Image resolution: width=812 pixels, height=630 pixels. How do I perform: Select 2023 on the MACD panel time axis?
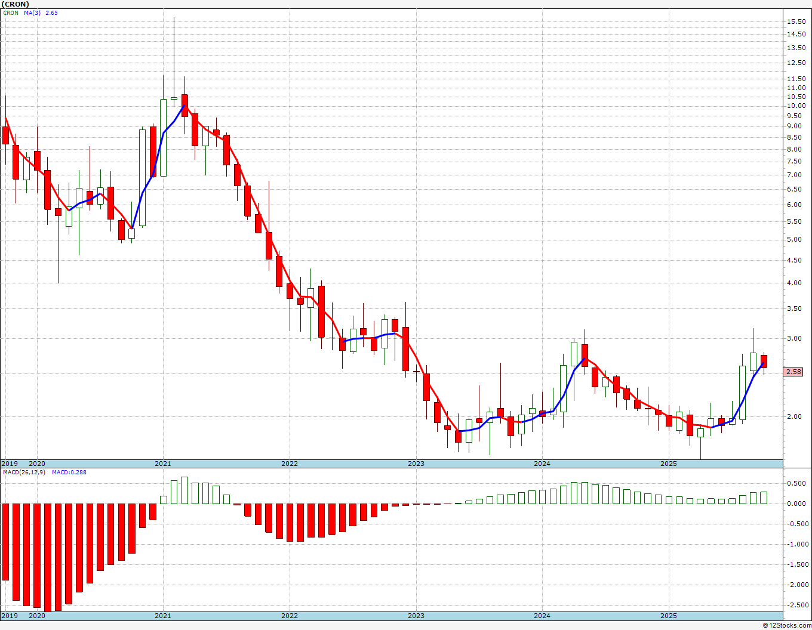point(416,616)
